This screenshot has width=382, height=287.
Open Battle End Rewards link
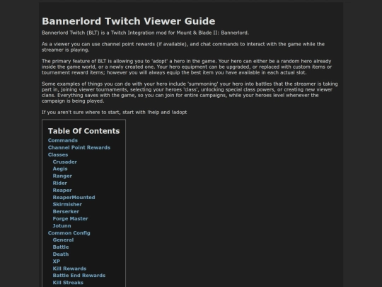(x=79, y=275)
